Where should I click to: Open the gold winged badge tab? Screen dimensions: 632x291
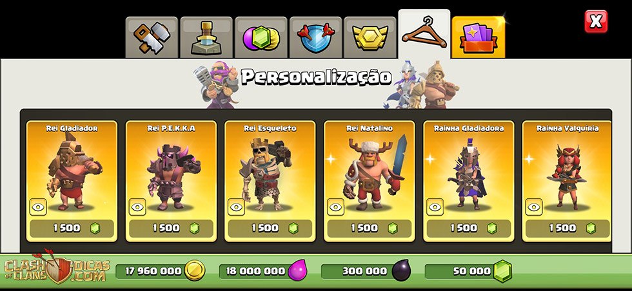click(370, 37)
